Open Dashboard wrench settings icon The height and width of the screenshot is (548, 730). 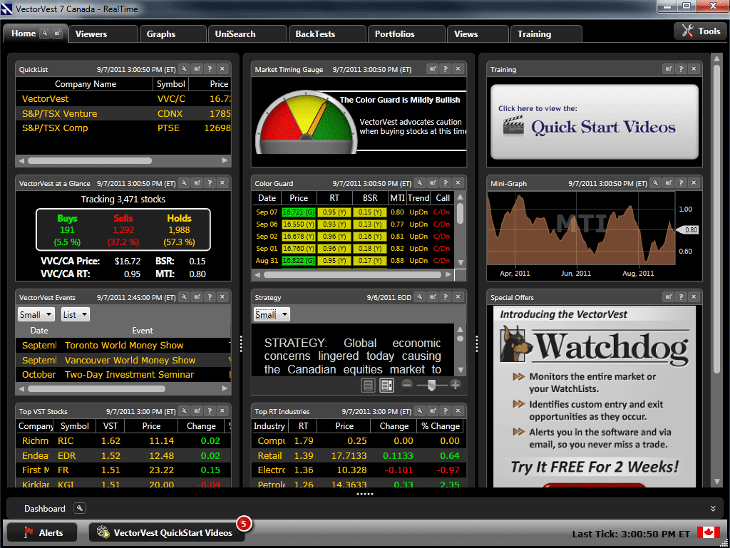(80, 508)
